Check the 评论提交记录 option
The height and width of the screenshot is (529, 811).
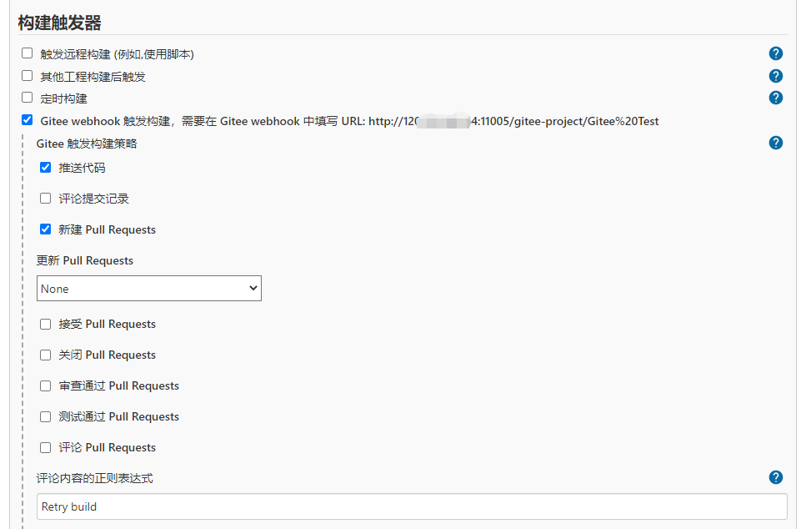pyautogui.click(x=46, y=198)
